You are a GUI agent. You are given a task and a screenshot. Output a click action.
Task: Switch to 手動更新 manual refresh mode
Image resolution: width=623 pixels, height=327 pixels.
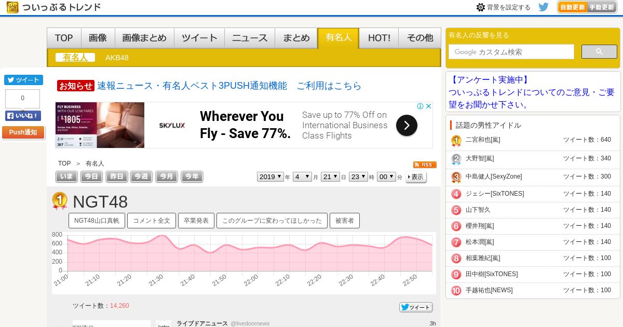pos(602,7)
